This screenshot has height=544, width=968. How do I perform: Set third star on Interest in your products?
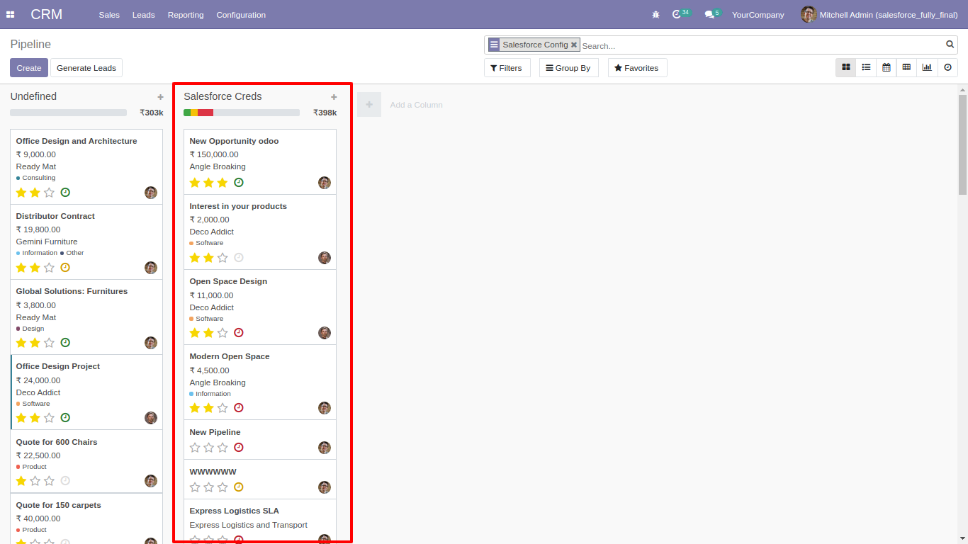(223, 258)
